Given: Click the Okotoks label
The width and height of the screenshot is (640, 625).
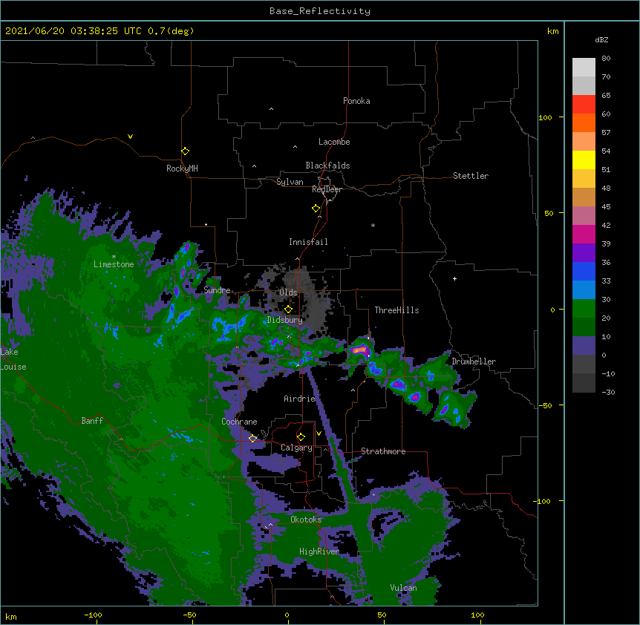Looking at the screenshot, I should pos(306,520).
